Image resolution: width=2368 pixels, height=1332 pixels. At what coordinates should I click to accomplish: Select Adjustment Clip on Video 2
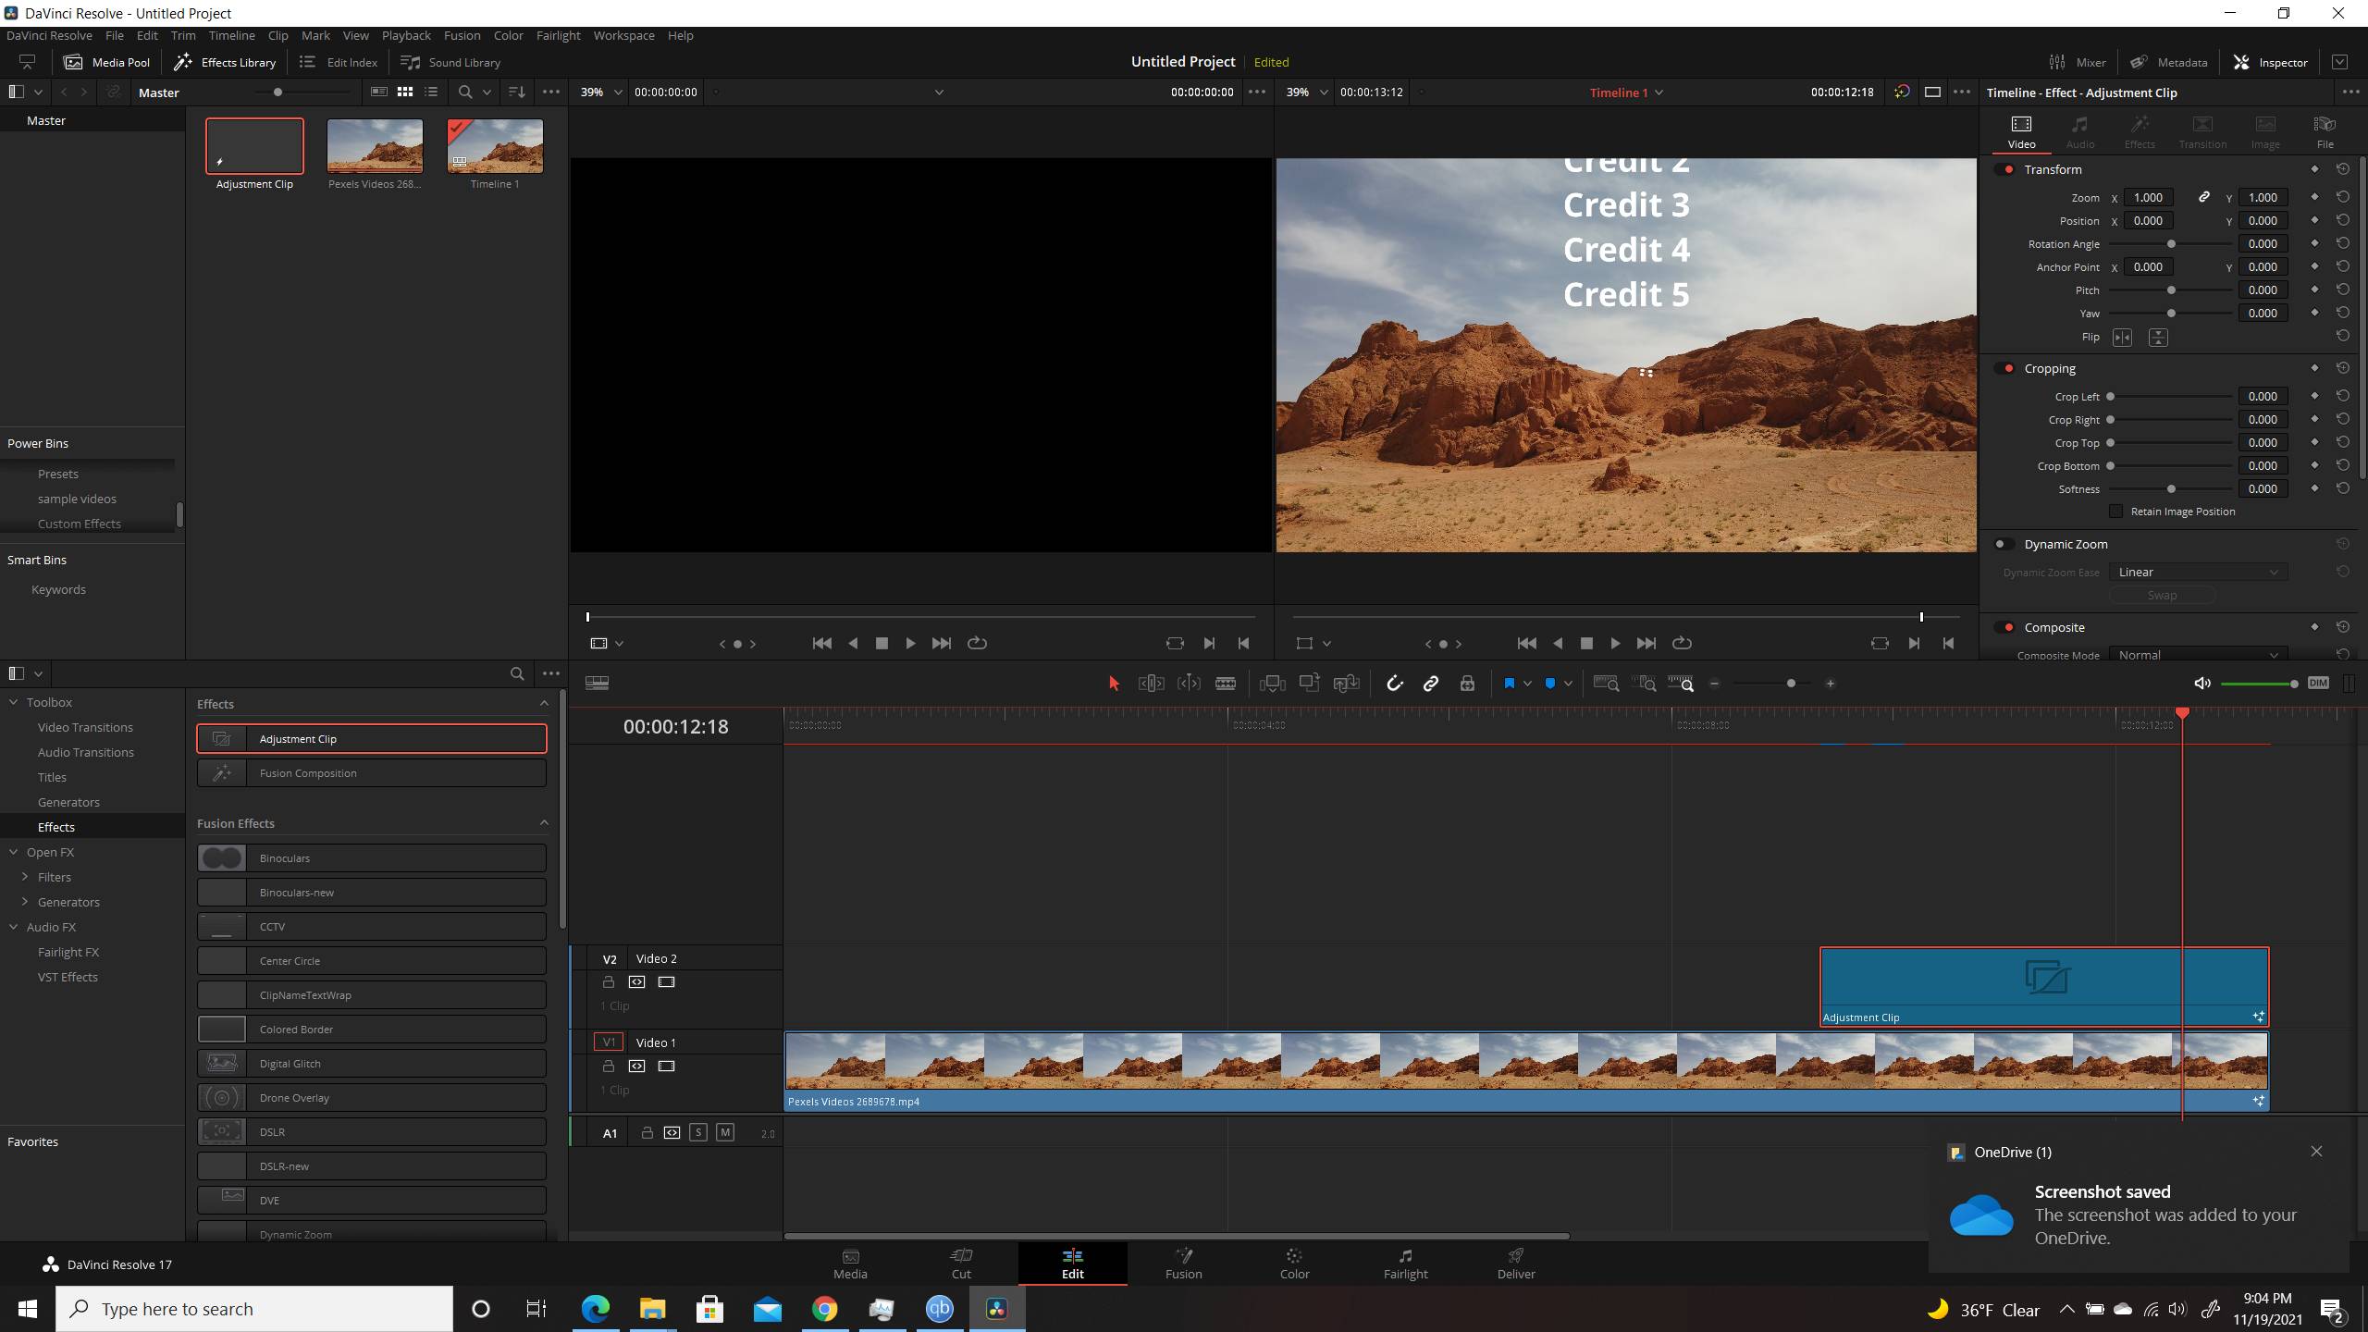tap(2044, 987)
